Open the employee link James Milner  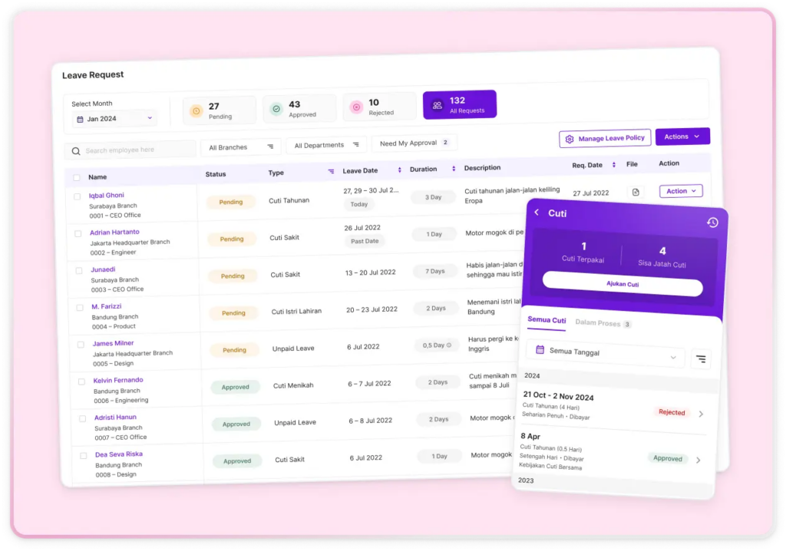(113, 343)
